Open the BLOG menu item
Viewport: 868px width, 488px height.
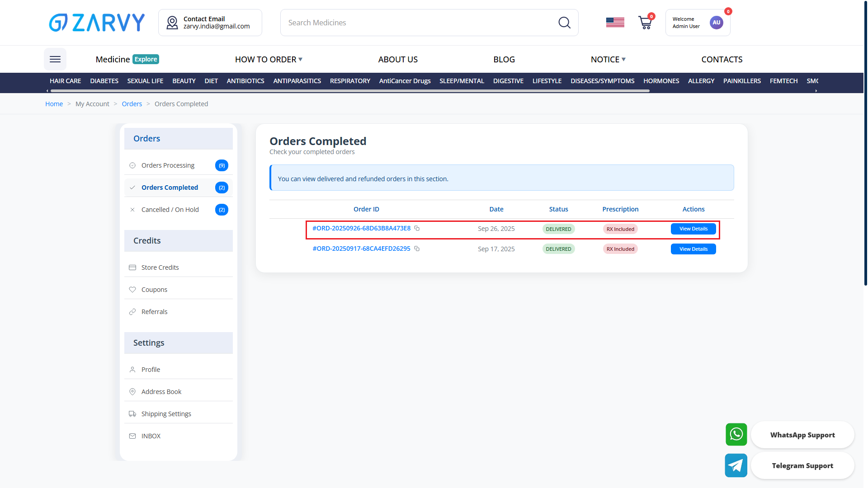click(504, 60)
